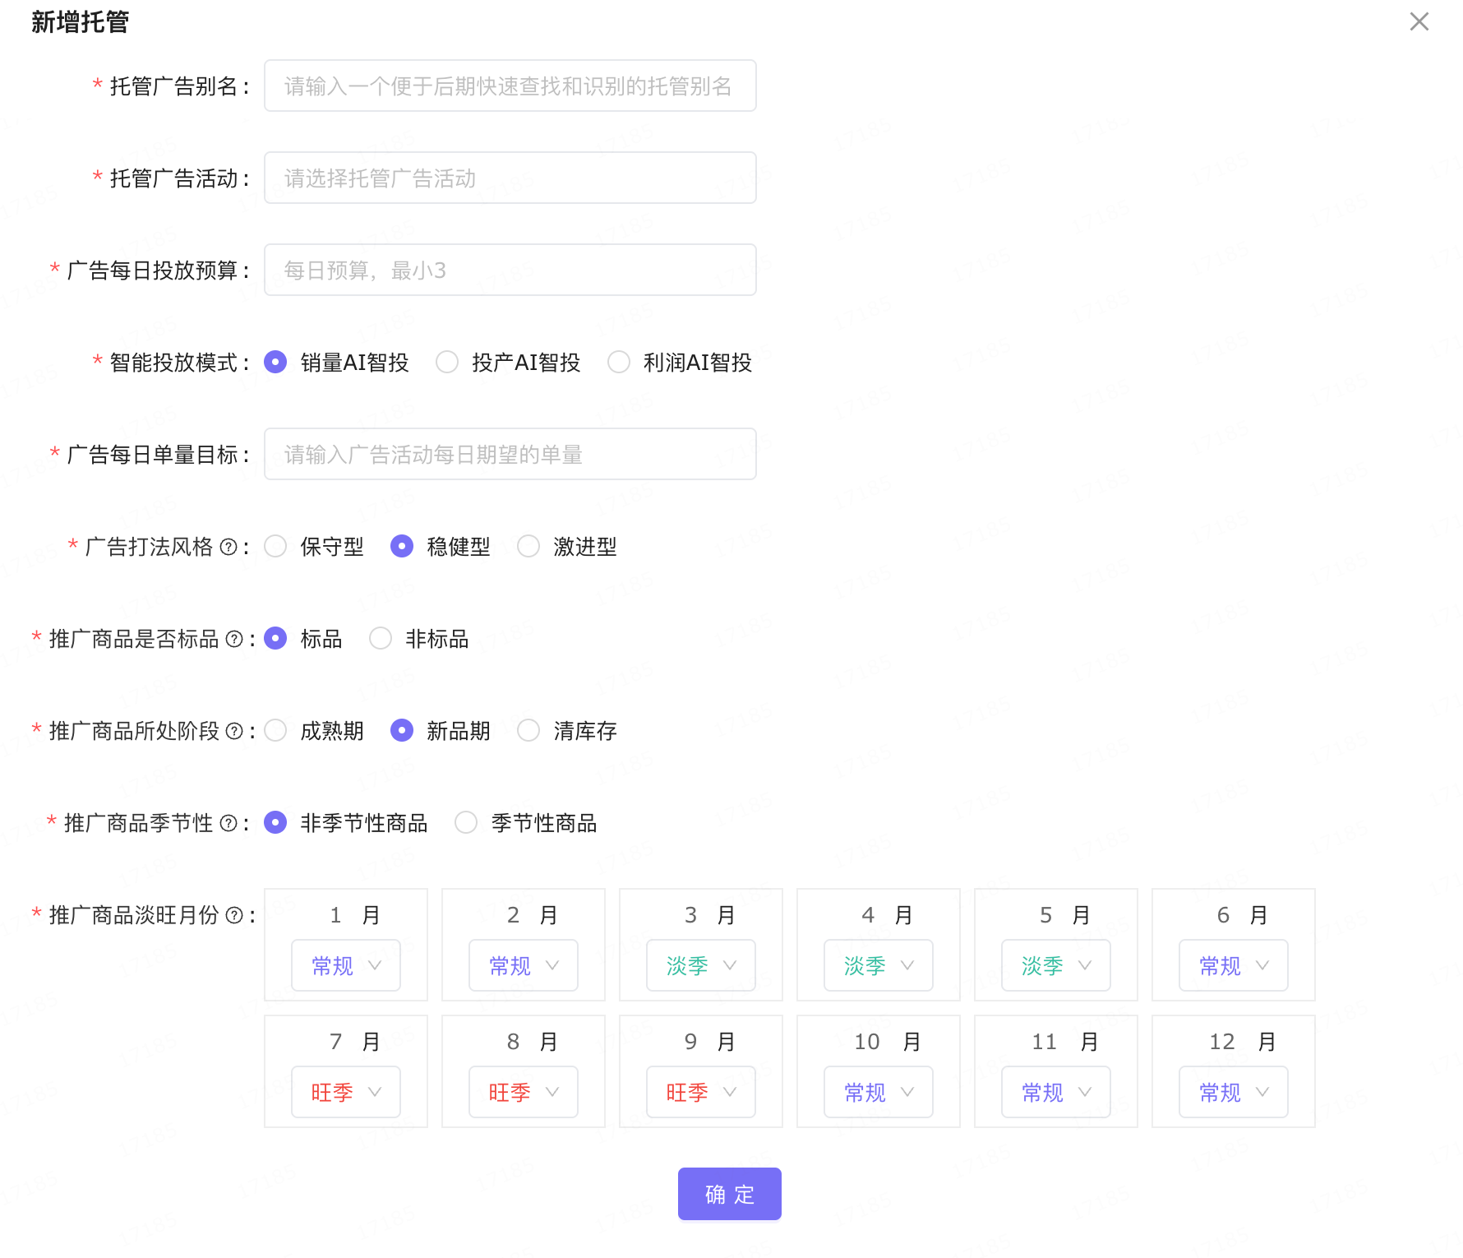Expand the March 淡季 dropdown
1463x1258 pixels.
pos(700,965)
